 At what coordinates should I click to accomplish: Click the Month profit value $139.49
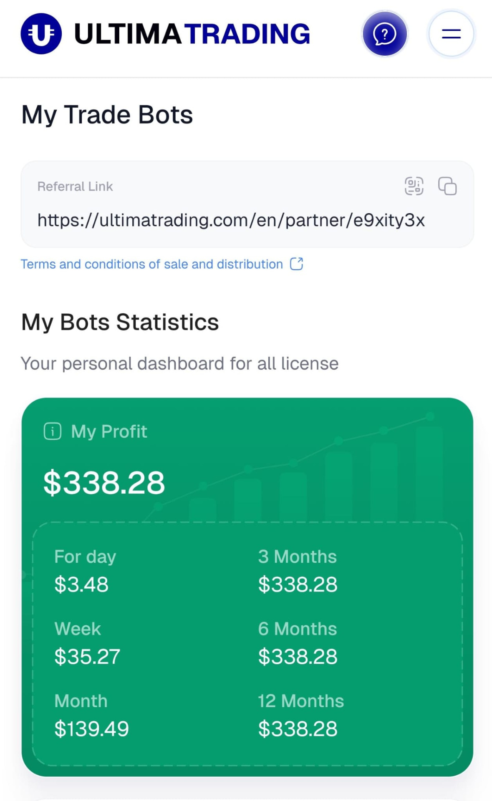tap(91, 729)
